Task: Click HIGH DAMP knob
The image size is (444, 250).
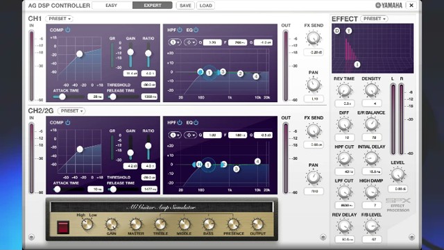Action: pyautogui.click(x=371, y=193)
